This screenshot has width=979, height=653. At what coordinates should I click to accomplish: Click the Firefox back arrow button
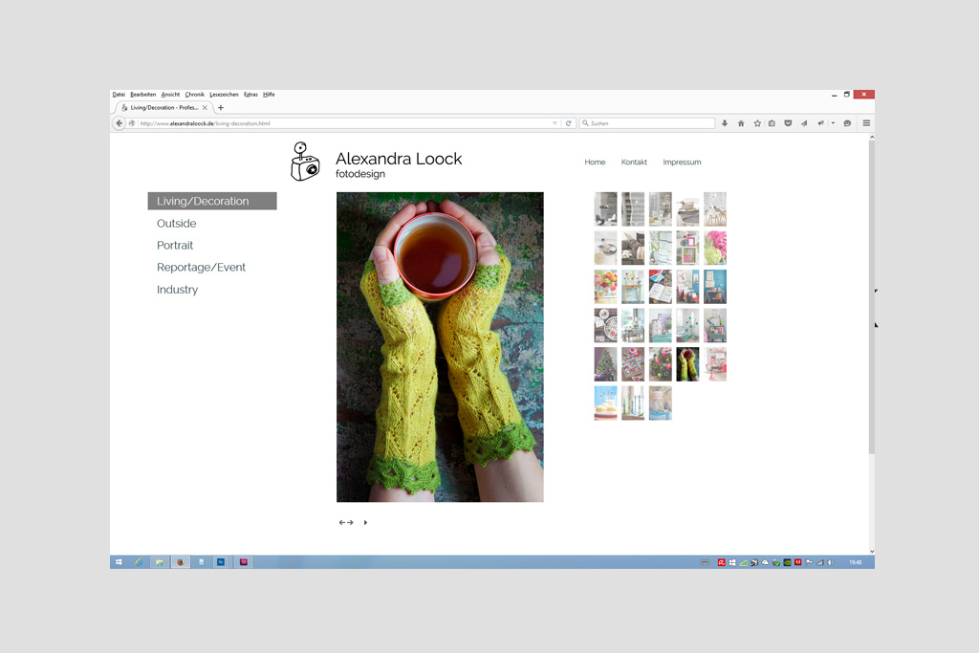pos(120,123)
